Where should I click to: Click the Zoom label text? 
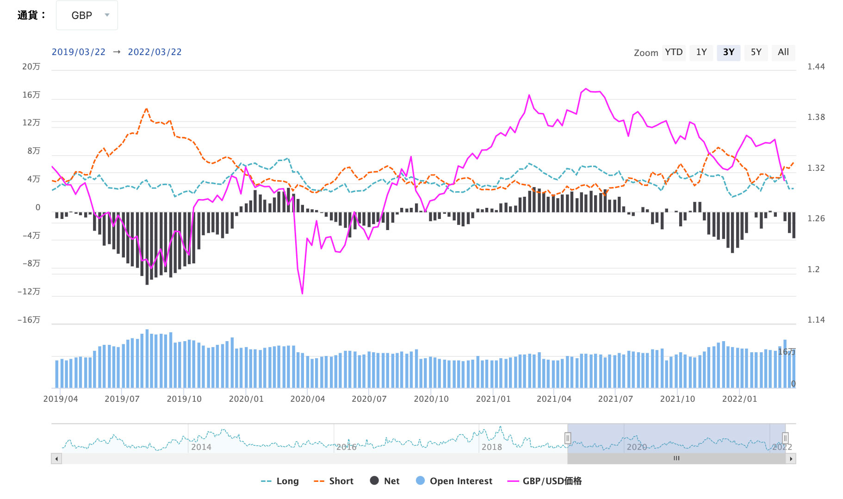click(x=646, y=53)
